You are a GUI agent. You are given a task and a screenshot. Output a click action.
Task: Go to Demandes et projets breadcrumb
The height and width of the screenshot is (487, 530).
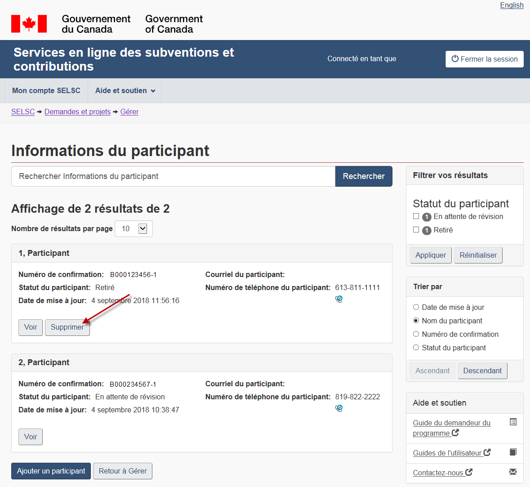click(77, 112)
